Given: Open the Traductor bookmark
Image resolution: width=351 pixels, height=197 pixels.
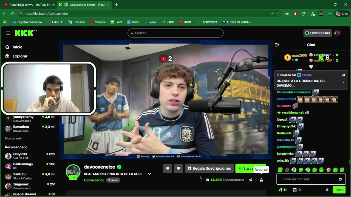Looking at the screenshot, I should click(x=77, y=22).
